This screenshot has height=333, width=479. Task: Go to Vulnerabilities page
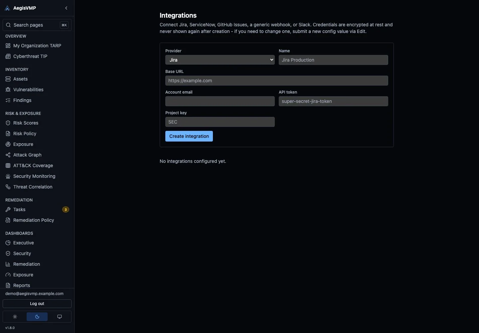(37, 90)
